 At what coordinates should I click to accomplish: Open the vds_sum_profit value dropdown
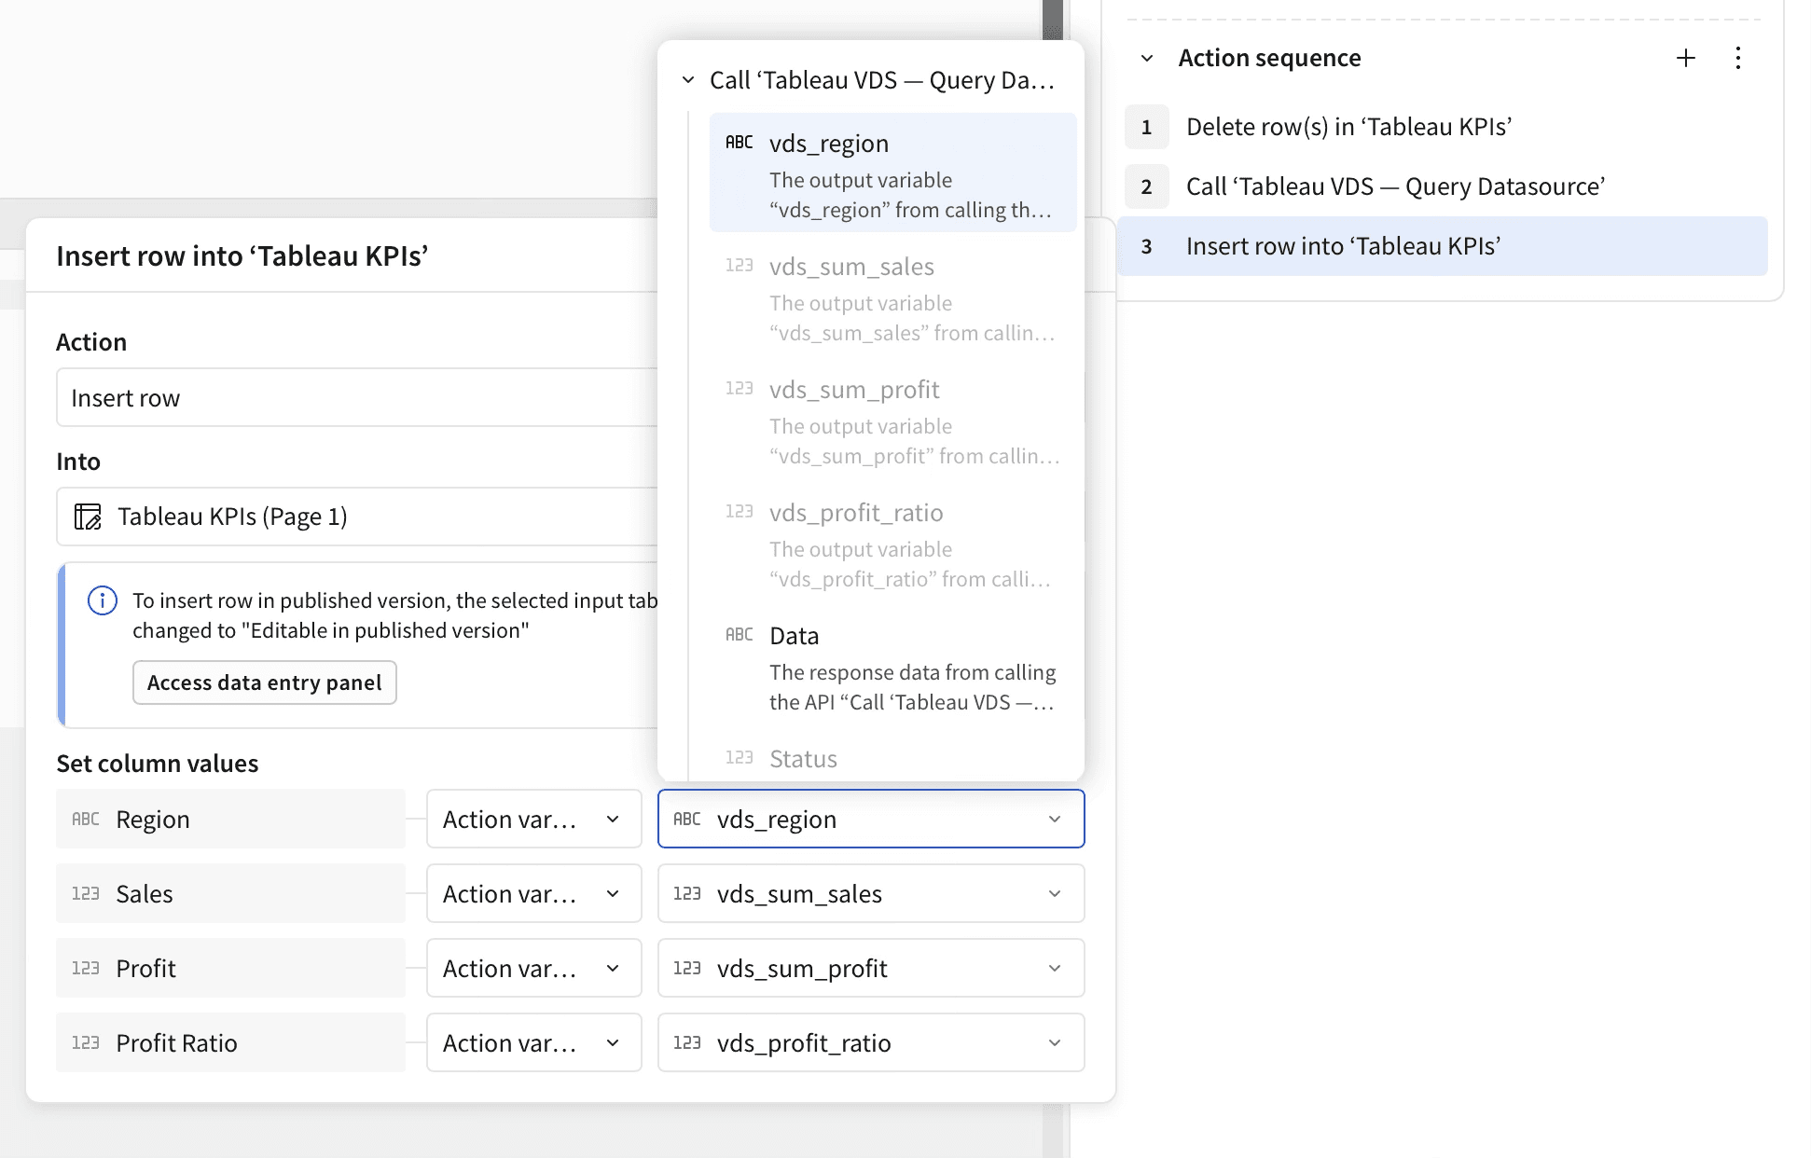click(870, 968)
